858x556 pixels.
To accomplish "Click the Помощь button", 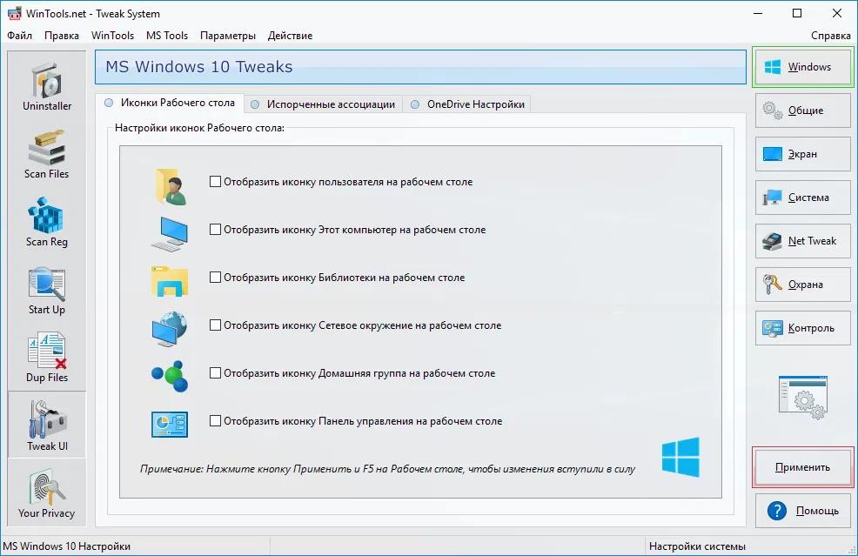I will 802,511.
